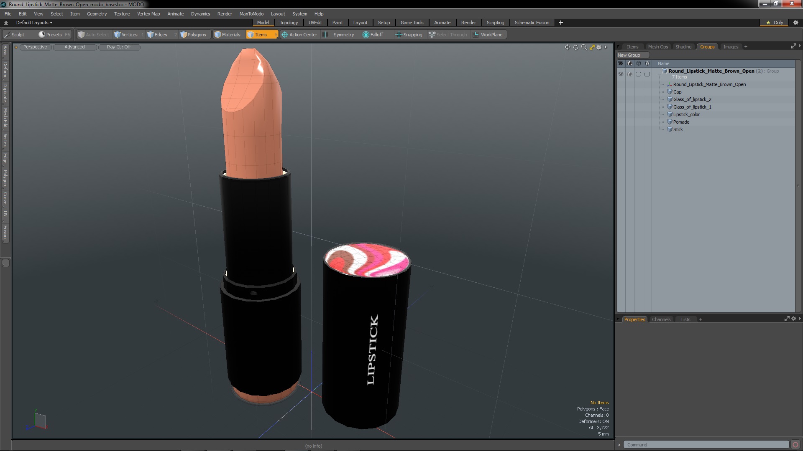803x451 pixels.
Task: Select the Pomade item in the tree
Action: 681,122
